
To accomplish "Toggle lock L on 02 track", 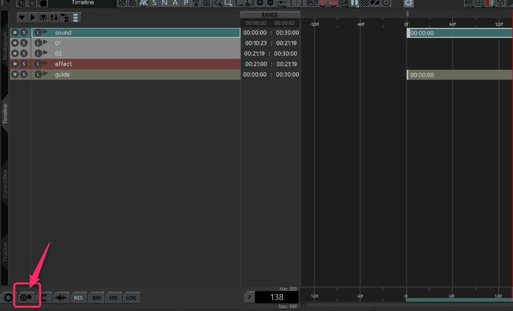I will pyautogui.click(x=38, y=53).
